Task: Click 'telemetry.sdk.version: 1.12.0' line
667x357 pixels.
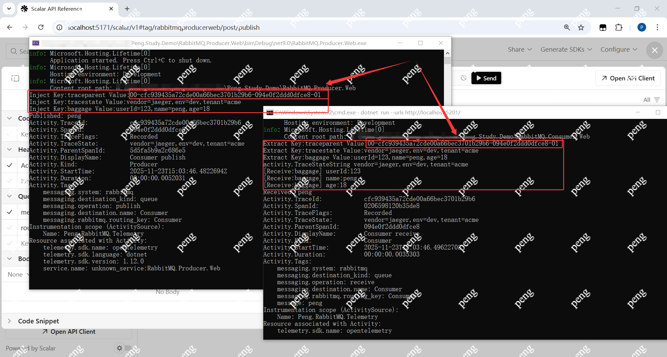Action: tap(93, 261)
